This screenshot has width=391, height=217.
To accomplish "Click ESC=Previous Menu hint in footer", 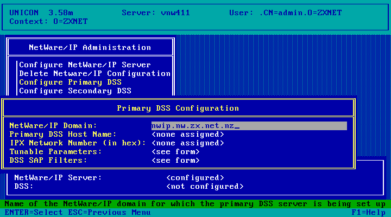I will pyautogui.click(x=110, y=213).
